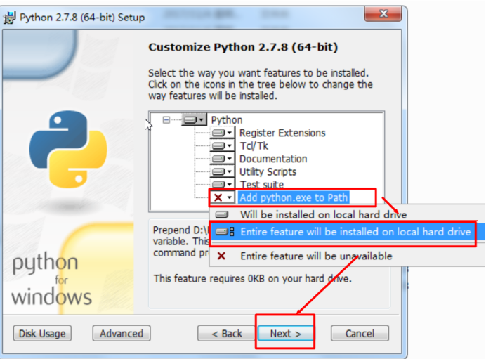Click red X icon beside Entire feature unavailable
Screen dimensions: 486x359
tap(221, 256)
